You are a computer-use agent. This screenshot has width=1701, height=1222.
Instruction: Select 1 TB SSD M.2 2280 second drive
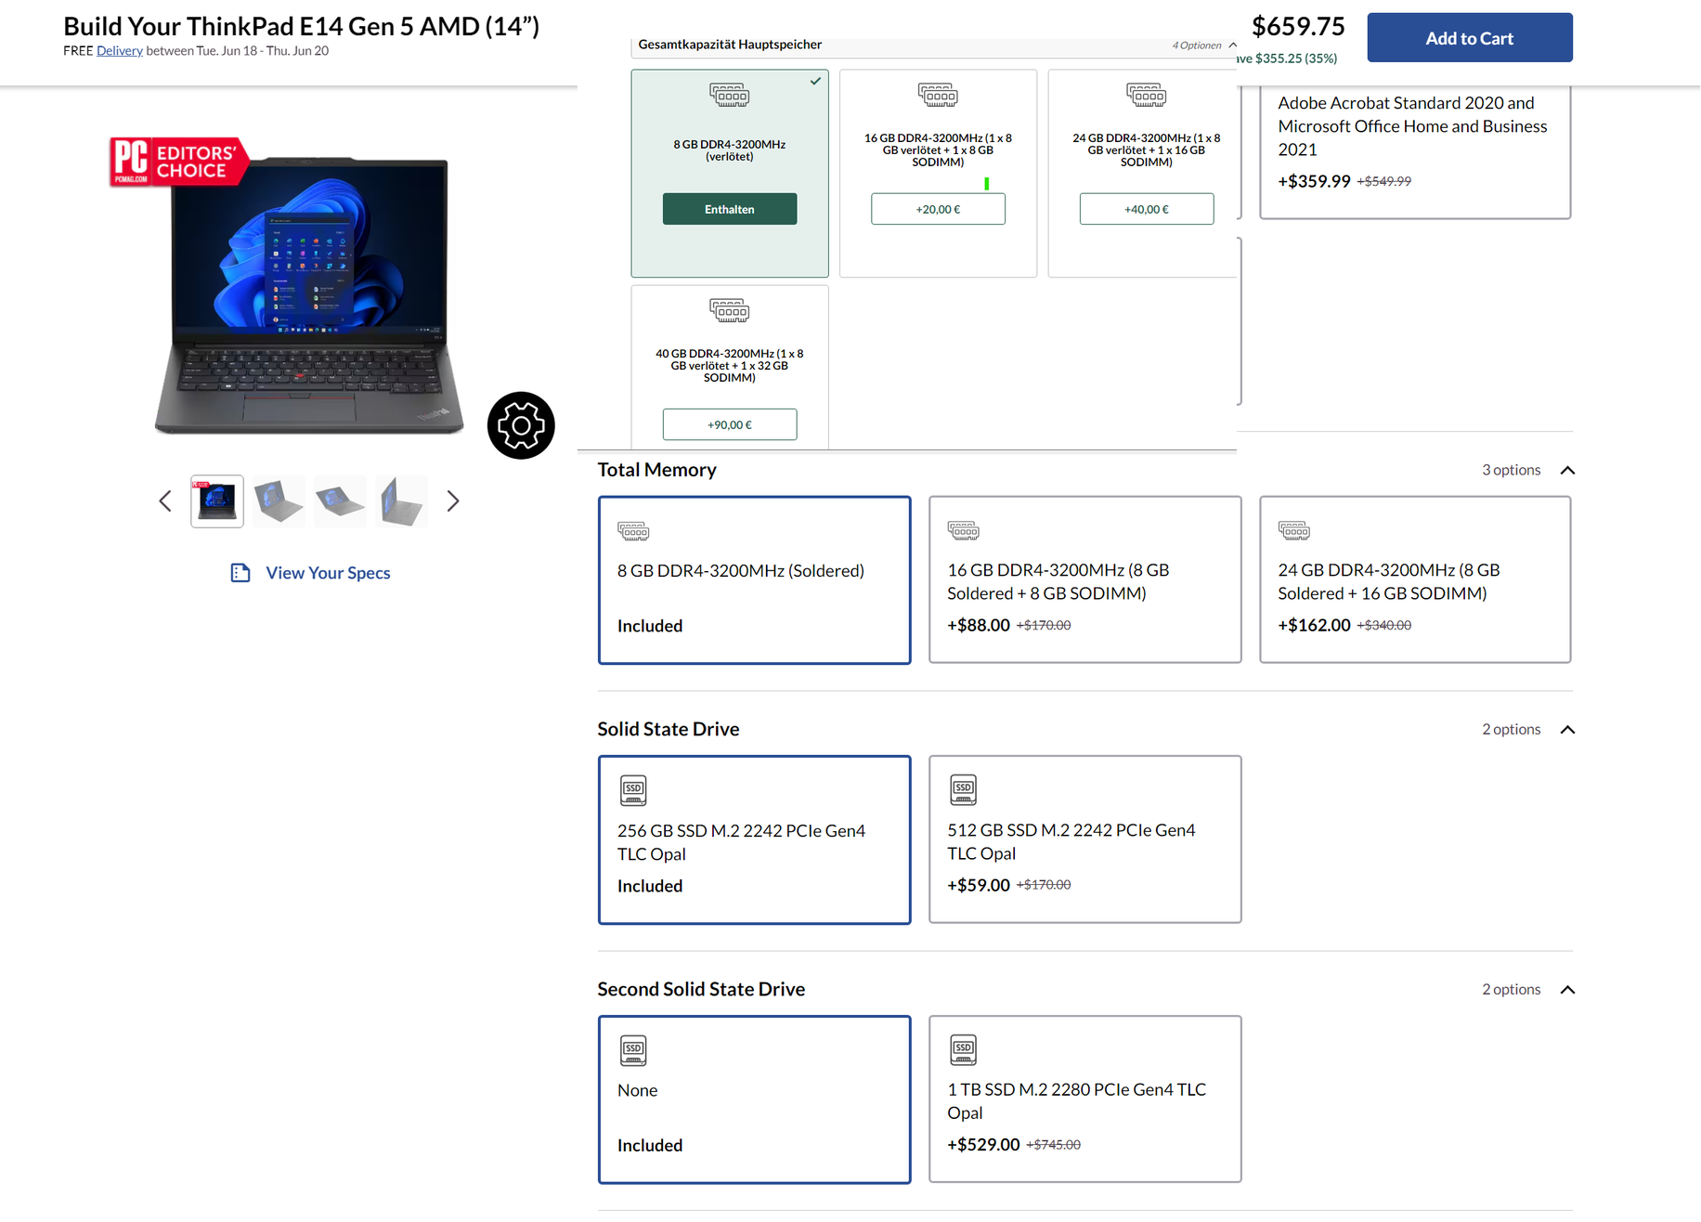pyautogui.click(x=1085, y=1099)
